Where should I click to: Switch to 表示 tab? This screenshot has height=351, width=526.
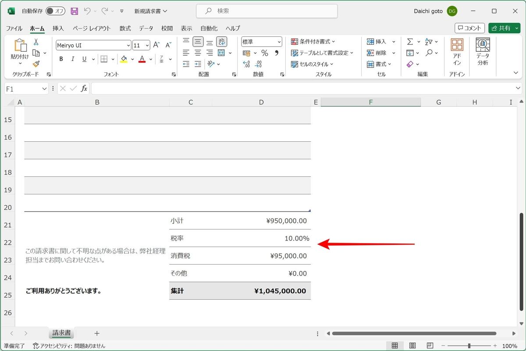[186, 28]
